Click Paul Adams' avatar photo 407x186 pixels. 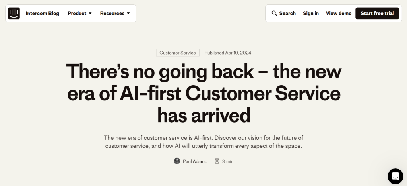[177, 161]
